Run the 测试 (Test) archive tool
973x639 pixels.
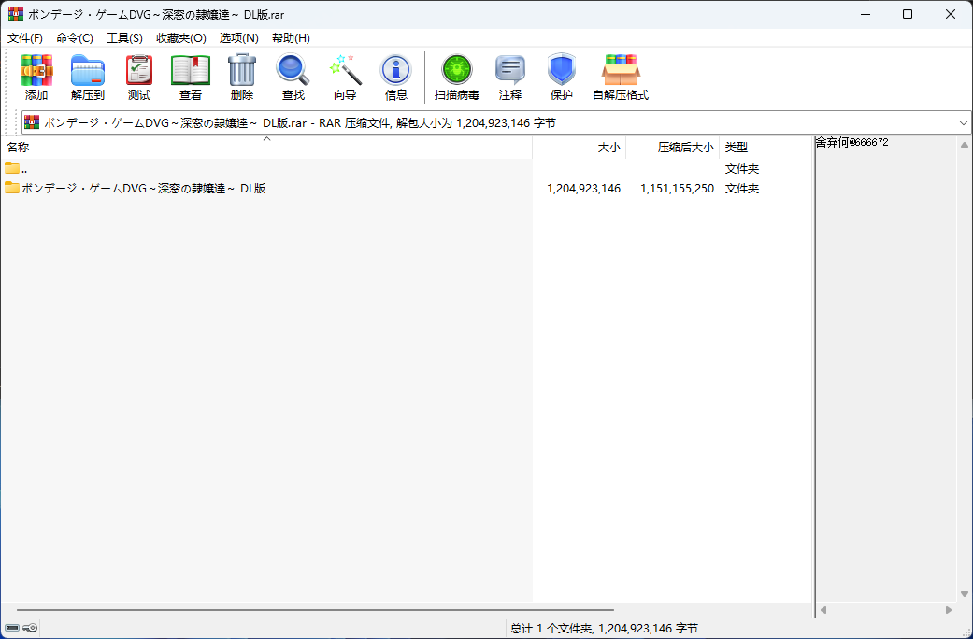pyautogui.click(x=139, y=77)
